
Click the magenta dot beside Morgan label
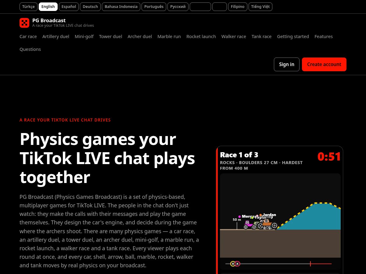pyautogui.click(x=239, y=217)
